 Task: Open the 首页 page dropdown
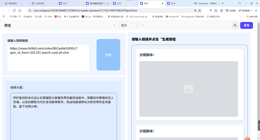click(x=129, y=25)
